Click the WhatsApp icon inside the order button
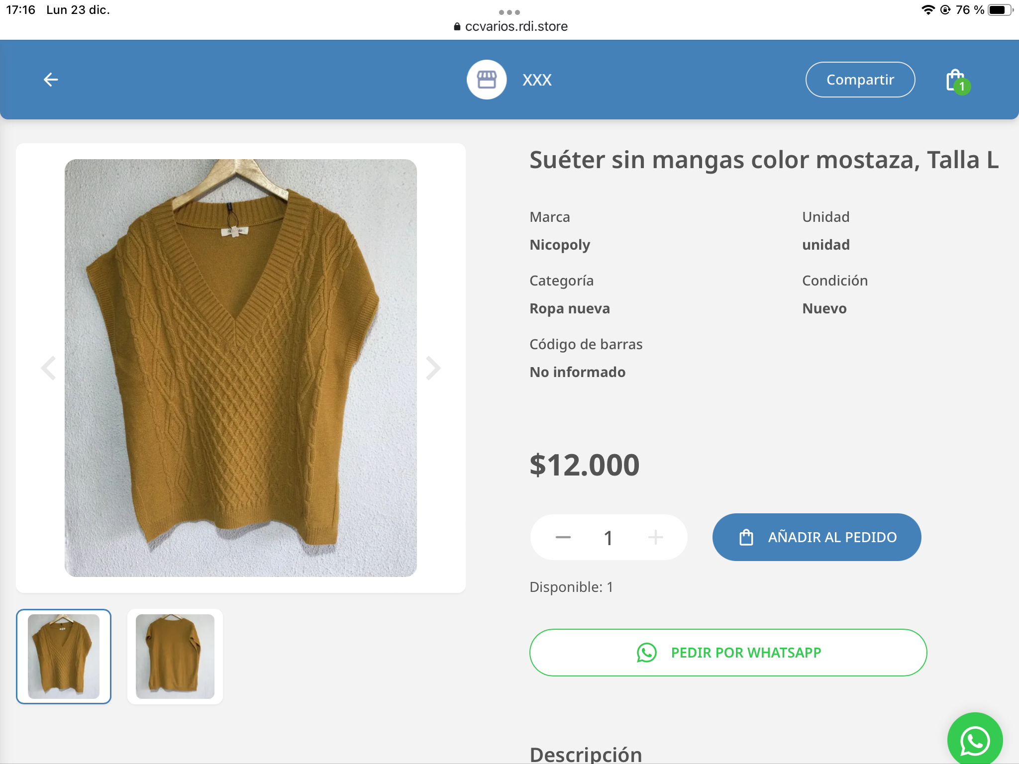 [646, 653]
